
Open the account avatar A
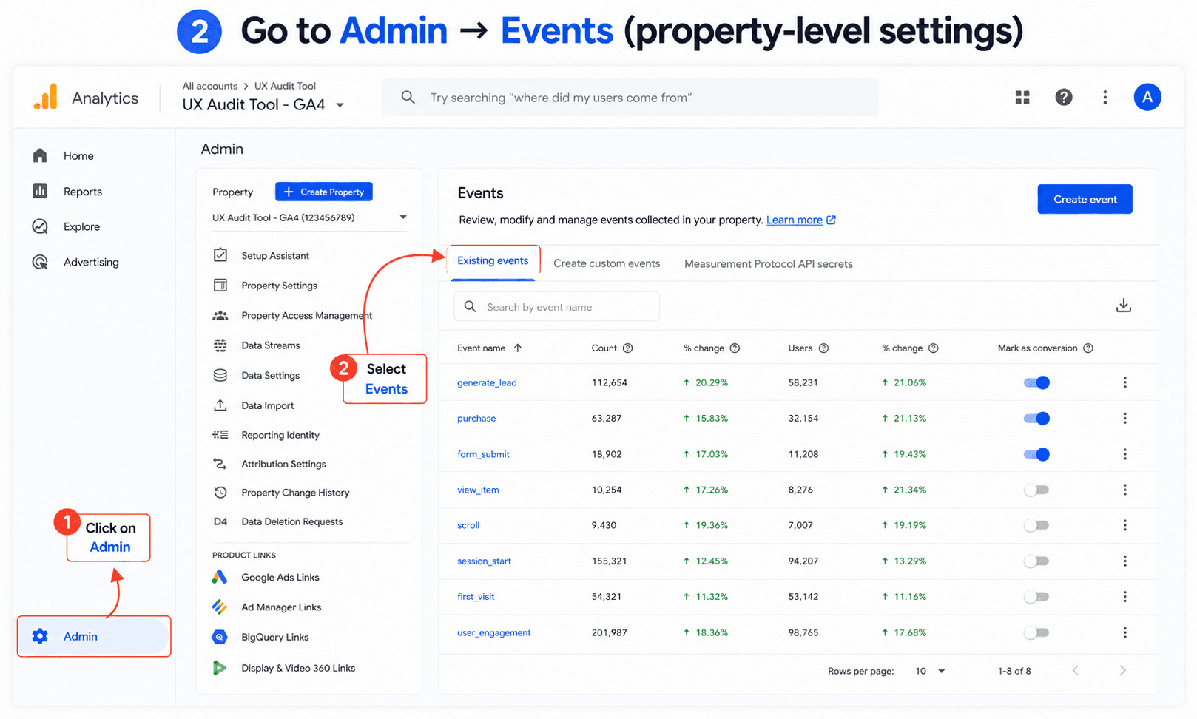pyautogui.click(x=1147, y=97)
